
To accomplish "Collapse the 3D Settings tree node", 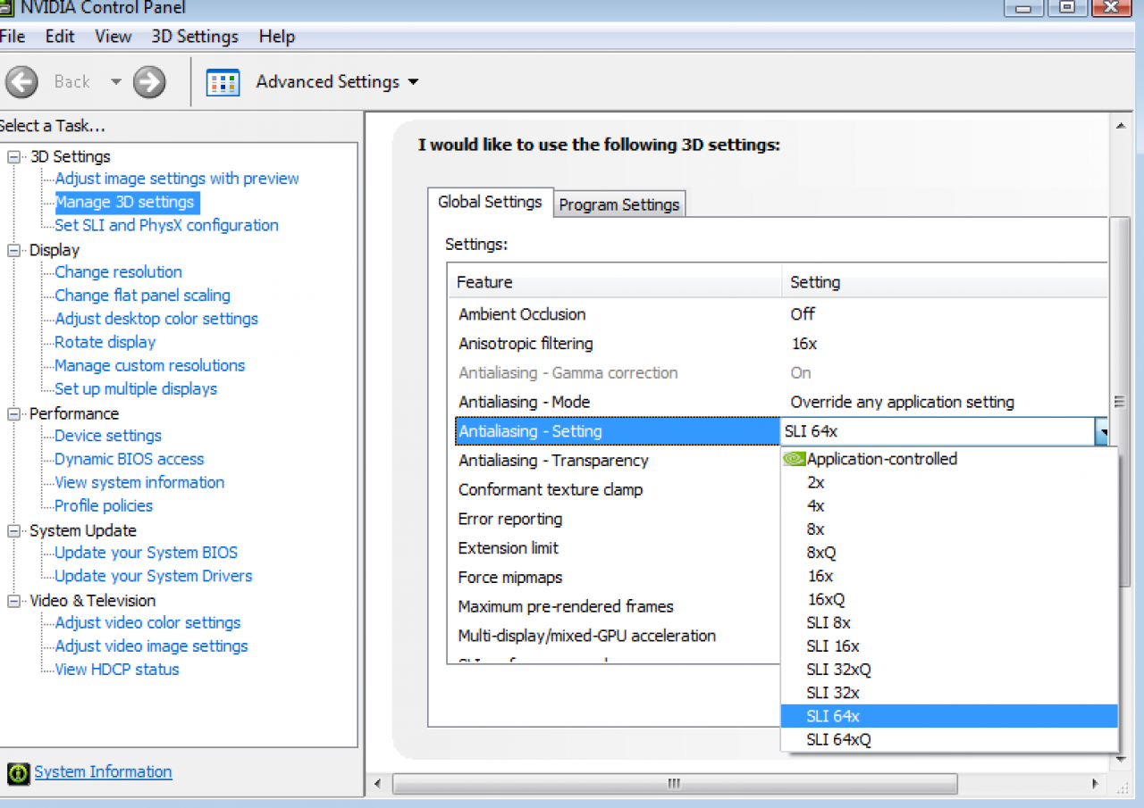I will [13, 157].
